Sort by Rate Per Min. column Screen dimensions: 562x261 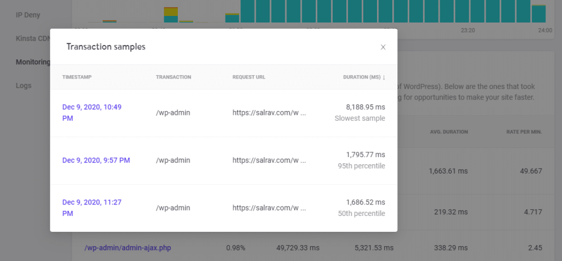tap(524, 132)
